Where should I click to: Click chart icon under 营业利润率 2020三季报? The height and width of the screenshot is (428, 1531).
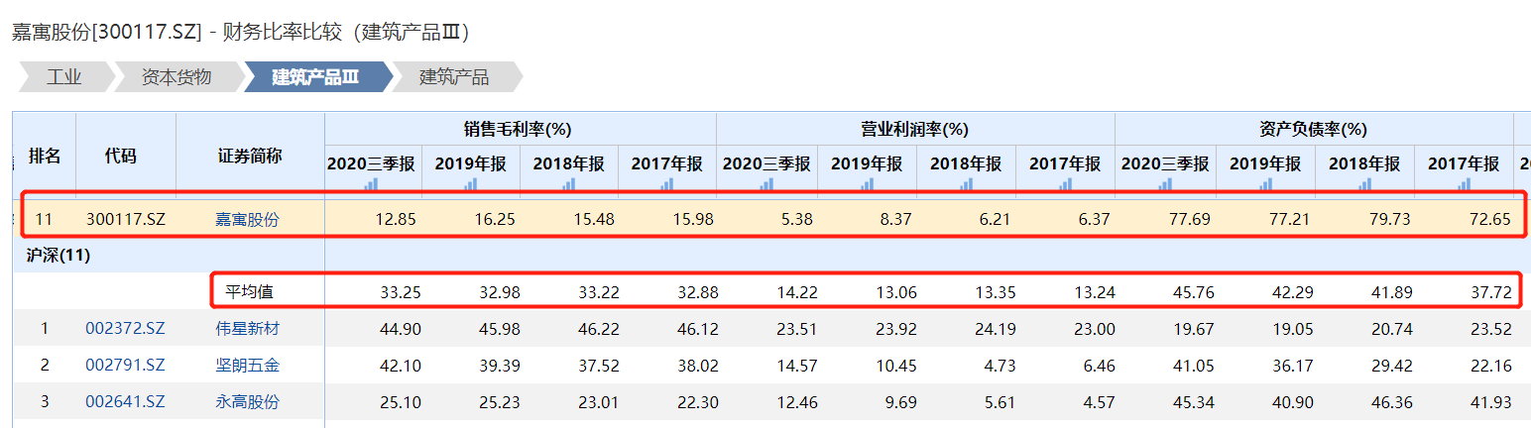pyautogui.click(x=766, y=183)
